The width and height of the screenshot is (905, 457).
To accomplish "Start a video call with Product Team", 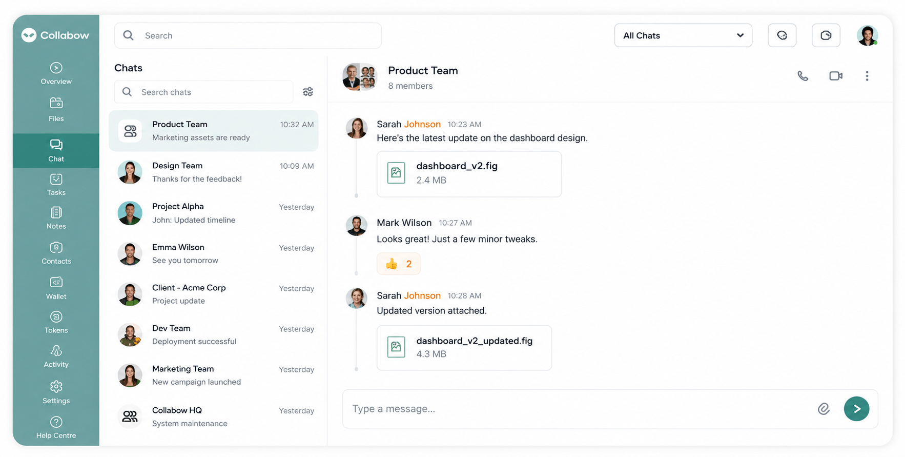I will click(836, 76).
